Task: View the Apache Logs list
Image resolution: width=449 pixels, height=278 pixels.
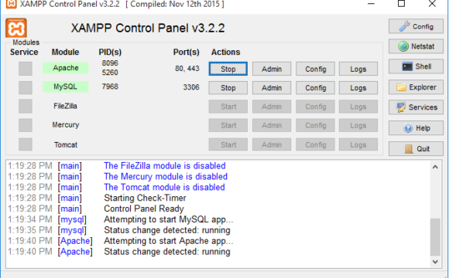Action: [358, 69]
